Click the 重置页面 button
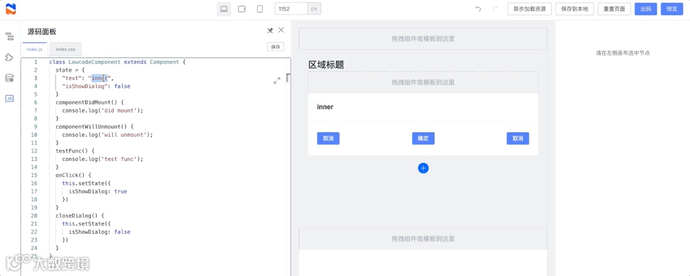 tap(614, 9)
